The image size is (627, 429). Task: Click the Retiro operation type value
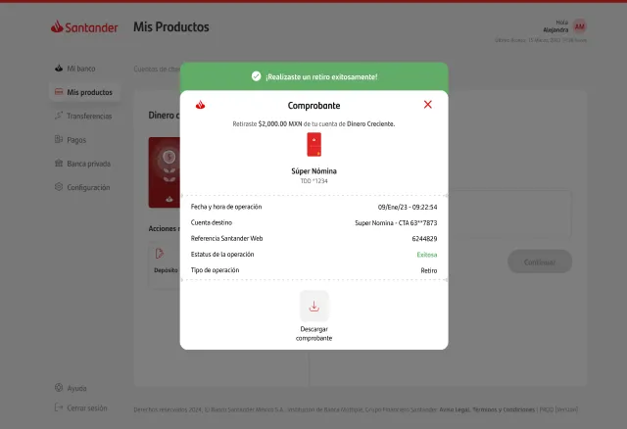pyautogui.click(x=429, y=270)
